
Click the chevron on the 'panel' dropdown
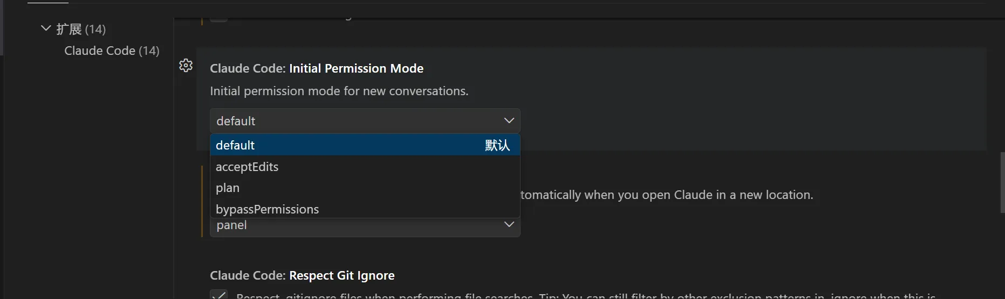[509, 224]
